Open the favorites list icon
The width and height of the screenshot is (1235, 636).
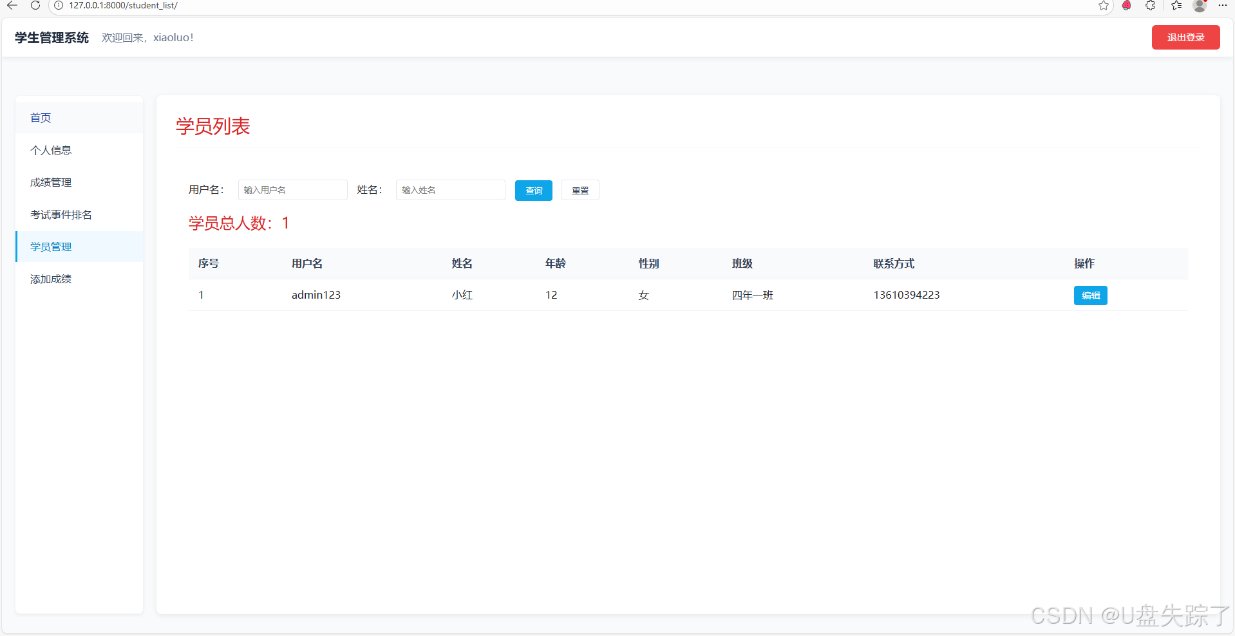pos(1176,5)
